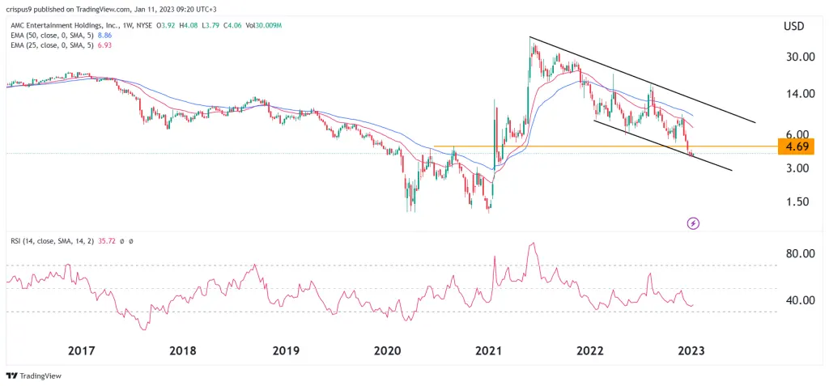829x386 pixels.
Task: Click the 3.00 price axis label
Action: (799, 168)
